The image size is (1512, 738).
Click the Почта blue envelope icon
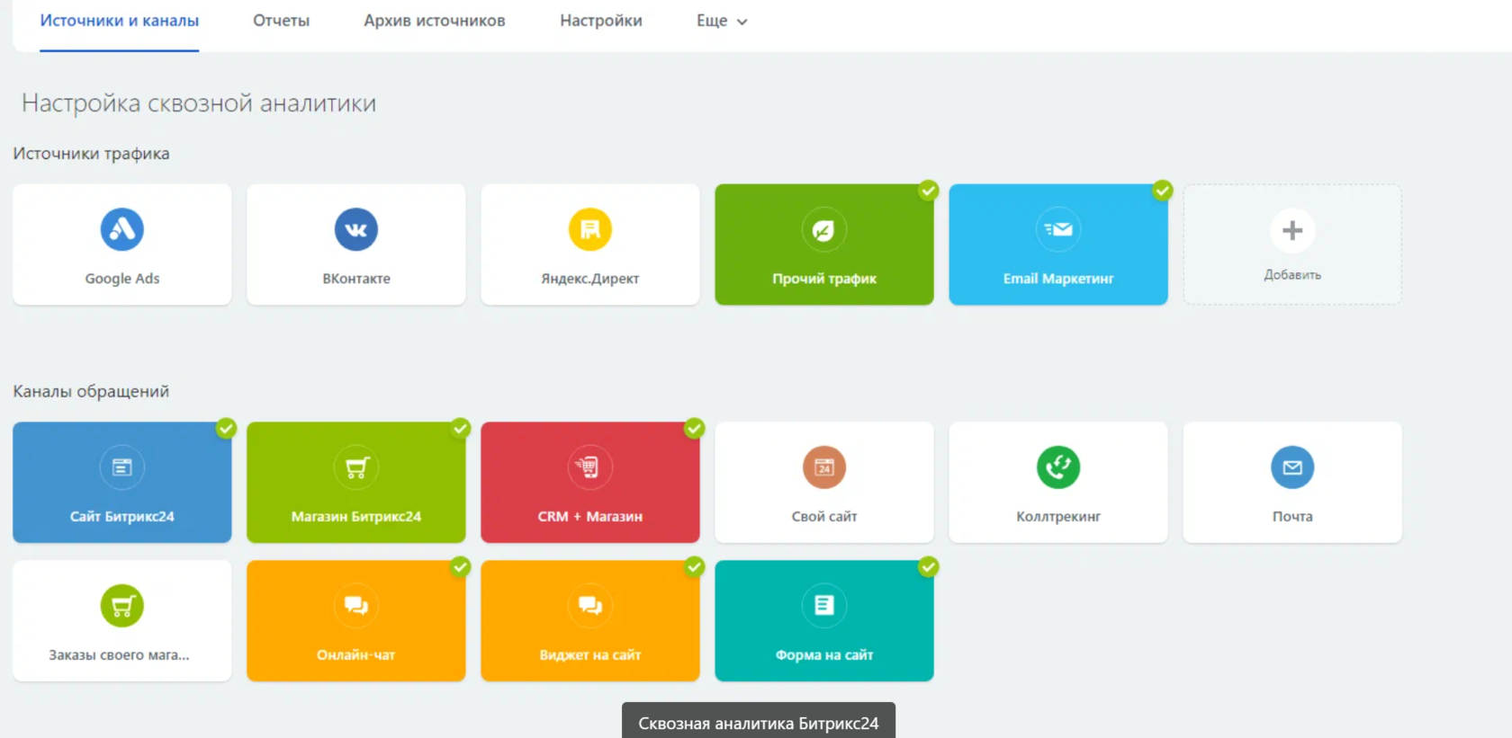1292,467
